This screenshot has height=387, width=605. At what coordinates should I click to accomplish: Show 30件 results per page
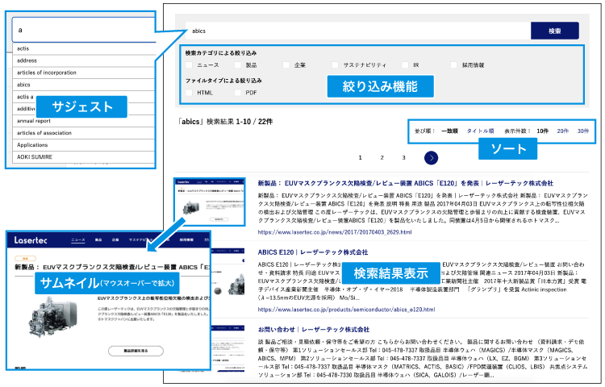(583, 131)
